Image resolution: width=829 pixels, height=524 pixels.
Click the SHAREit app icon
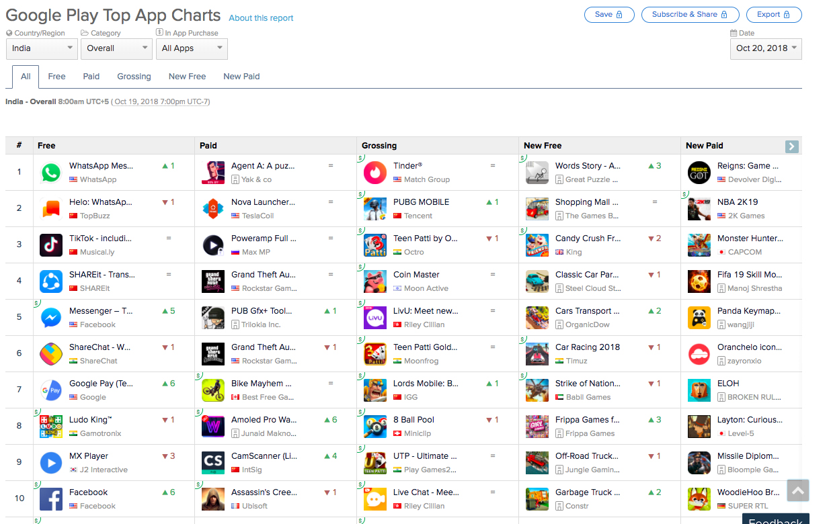click(51, 281)
